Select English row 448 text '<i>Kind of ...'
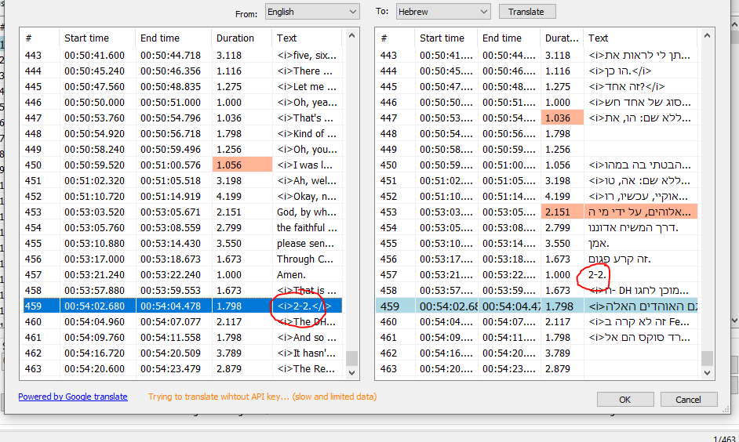This screenshot has width=739, height=442. click(x=306, y=134)
